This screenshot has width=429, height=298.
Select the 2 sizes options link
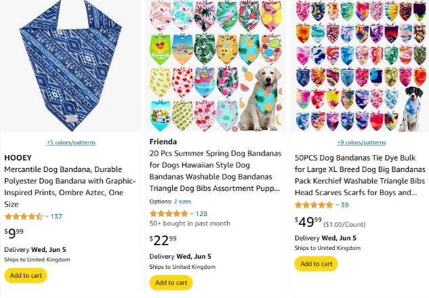[183, 201]
